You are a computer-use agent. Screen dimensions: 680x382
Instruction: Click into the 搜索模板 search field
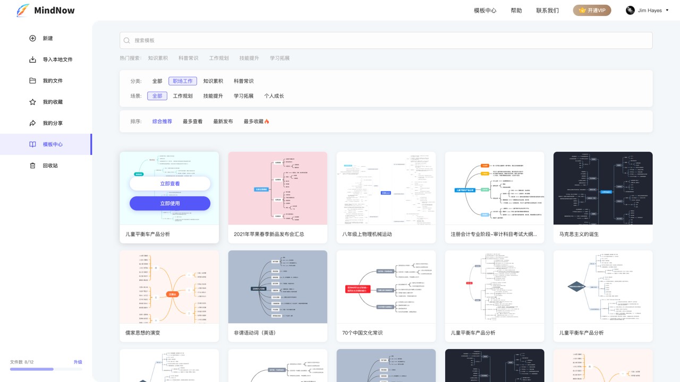click(386, 40)
